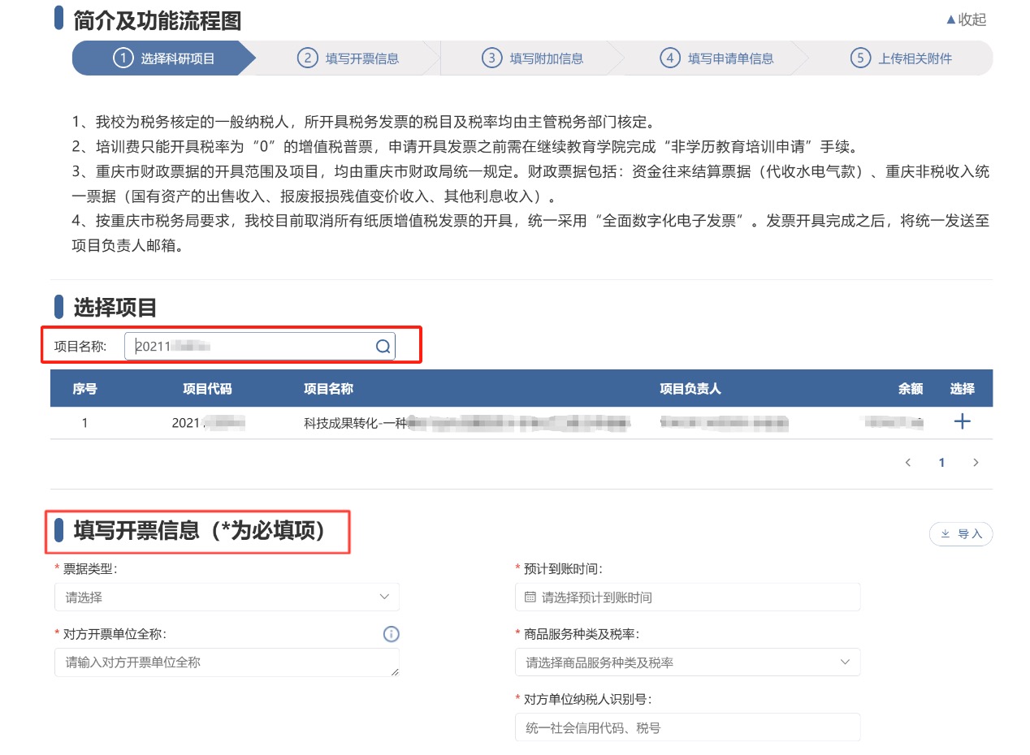The height and width of the screenshot is (755, 1030).
Task: Go to previous page with left arrow
Action: point(907,463)
